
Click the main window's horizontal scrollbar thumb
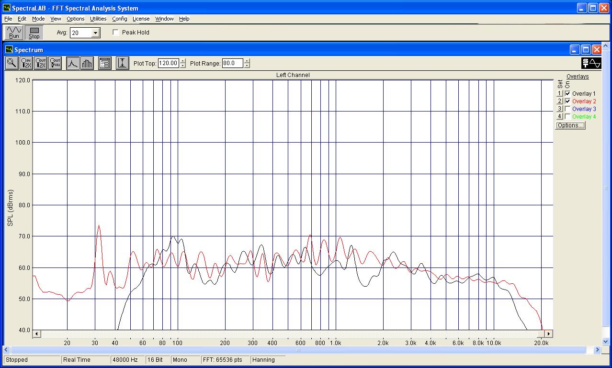point(298,350)
